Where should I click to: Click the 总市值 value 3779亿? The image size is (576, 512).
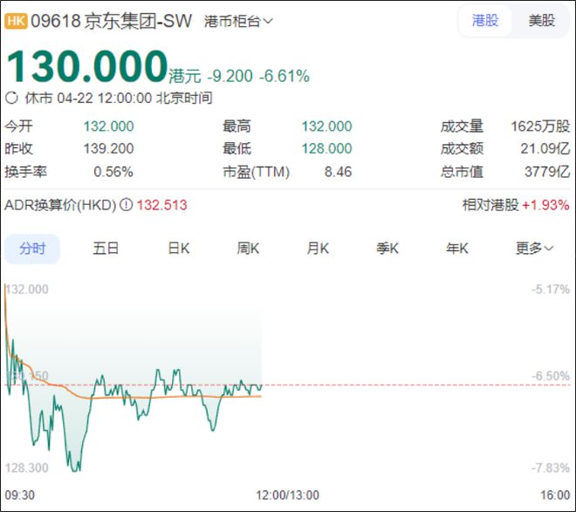tap(547, 172)
